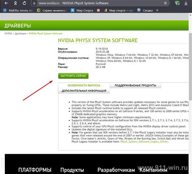
Task: Click the language value Русский
Action: click(101, 64)
